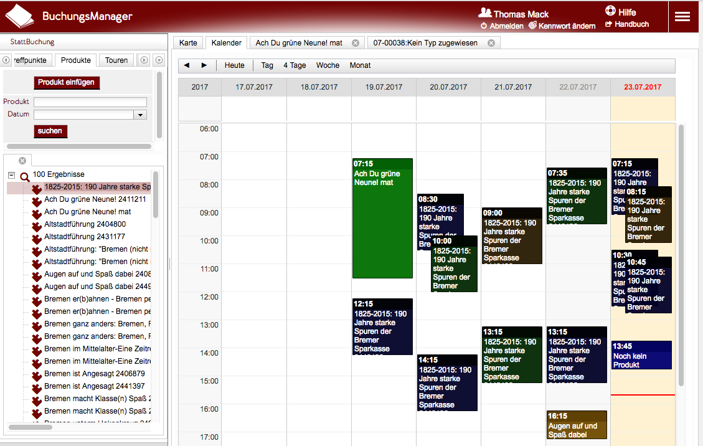
Task: Switch to the Touren tab
Action: (x=116, y=60)
